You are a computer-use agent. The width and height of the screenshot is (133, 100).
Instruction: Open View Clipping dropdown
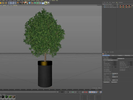tap(115, 77)
